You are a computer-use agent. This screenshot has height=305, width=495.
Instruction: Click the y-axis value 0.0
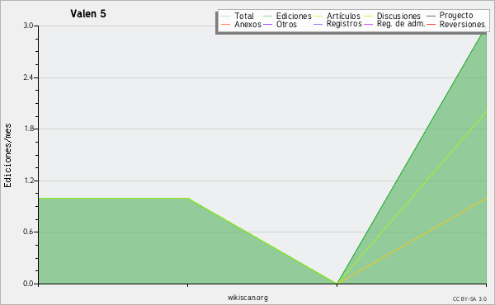28,284
